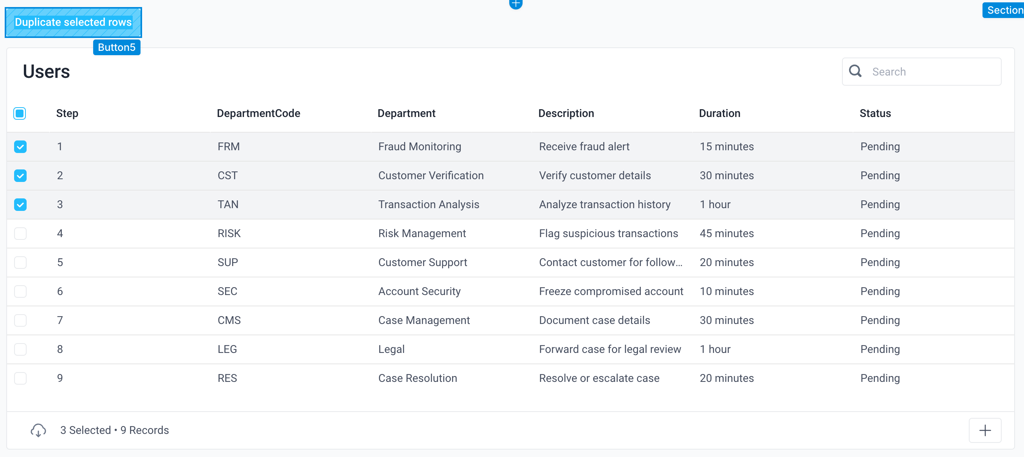Click the RES department code cell
1024x457 pixels.
tap(227, 378)
